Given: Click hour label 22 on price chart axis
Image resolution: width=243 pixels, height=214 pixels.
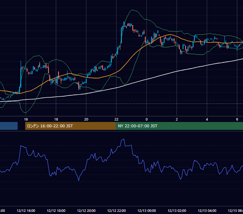Looking at the screenshot, I should click(x=116, y=119).
